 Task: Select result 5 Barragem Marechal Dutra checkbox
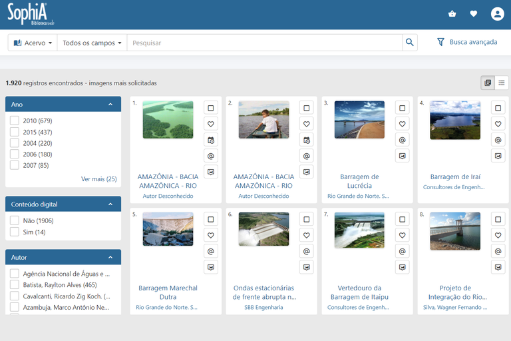[x=211, y=219]
